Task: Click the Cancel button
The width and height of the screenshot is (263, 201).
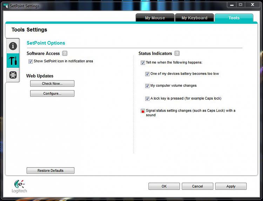Action: point(197,186)
